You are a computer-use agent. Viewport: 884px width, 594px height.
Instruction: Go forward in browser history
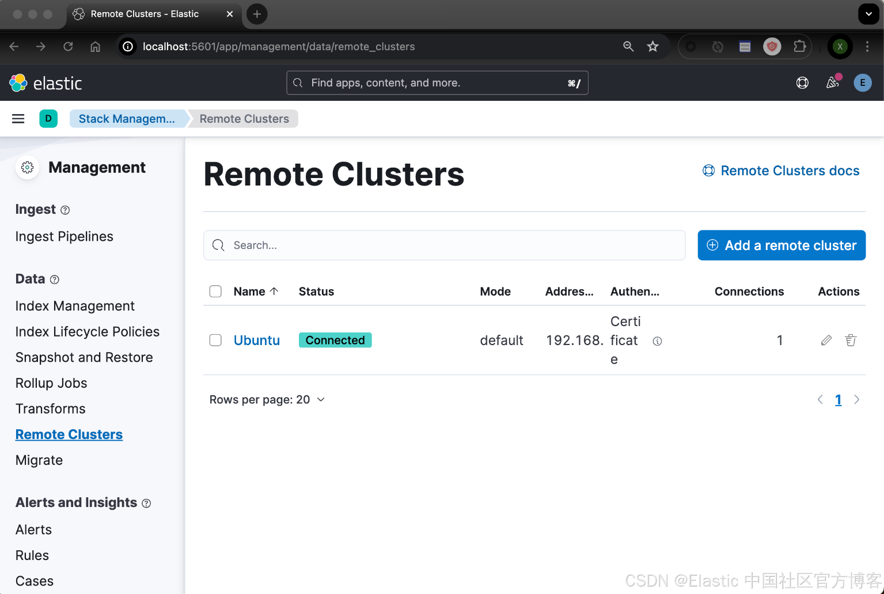41,47
